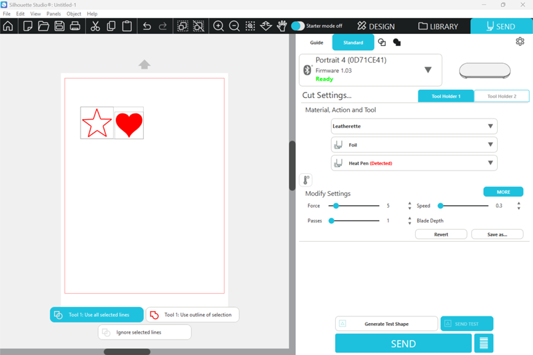Click the Home icon in toolbar

click(8, 27)
